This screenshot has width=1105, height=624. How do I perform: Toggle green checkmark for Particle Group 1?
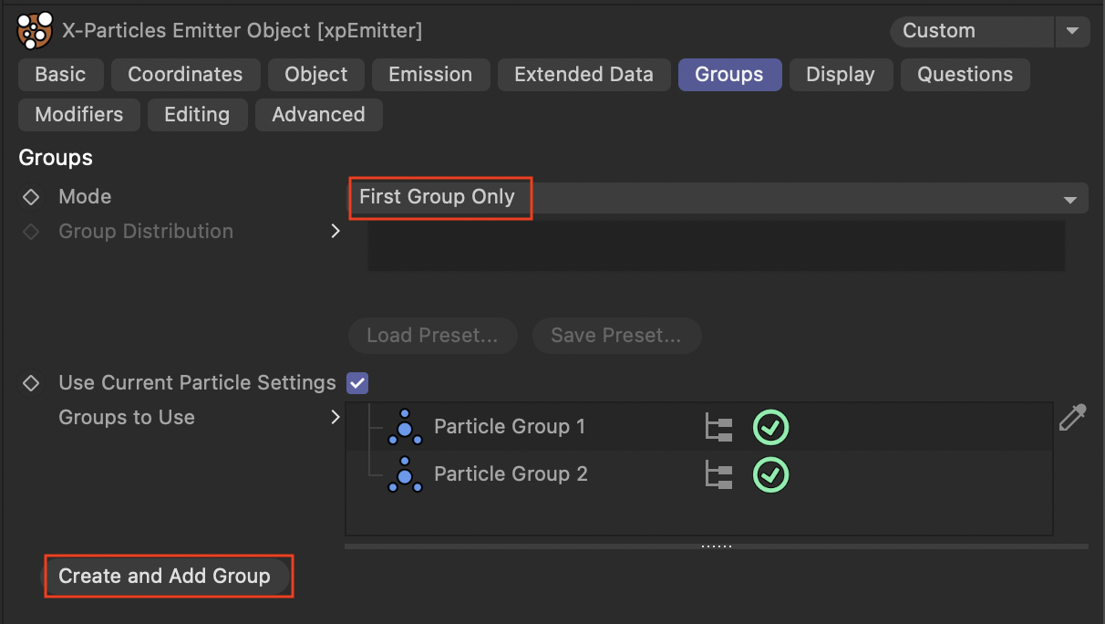pyautogui.click(x=770, y=427)
